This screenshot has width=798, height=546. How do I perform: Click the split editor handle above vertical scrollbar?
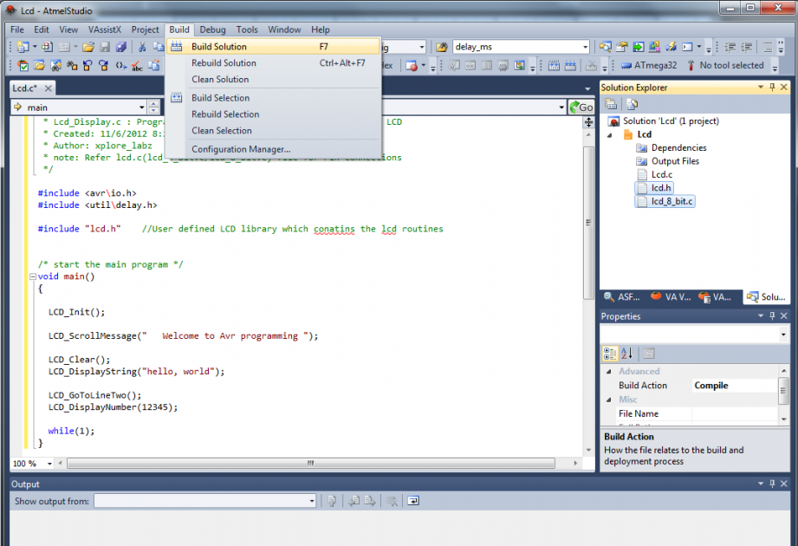click(x=588, y=122)
